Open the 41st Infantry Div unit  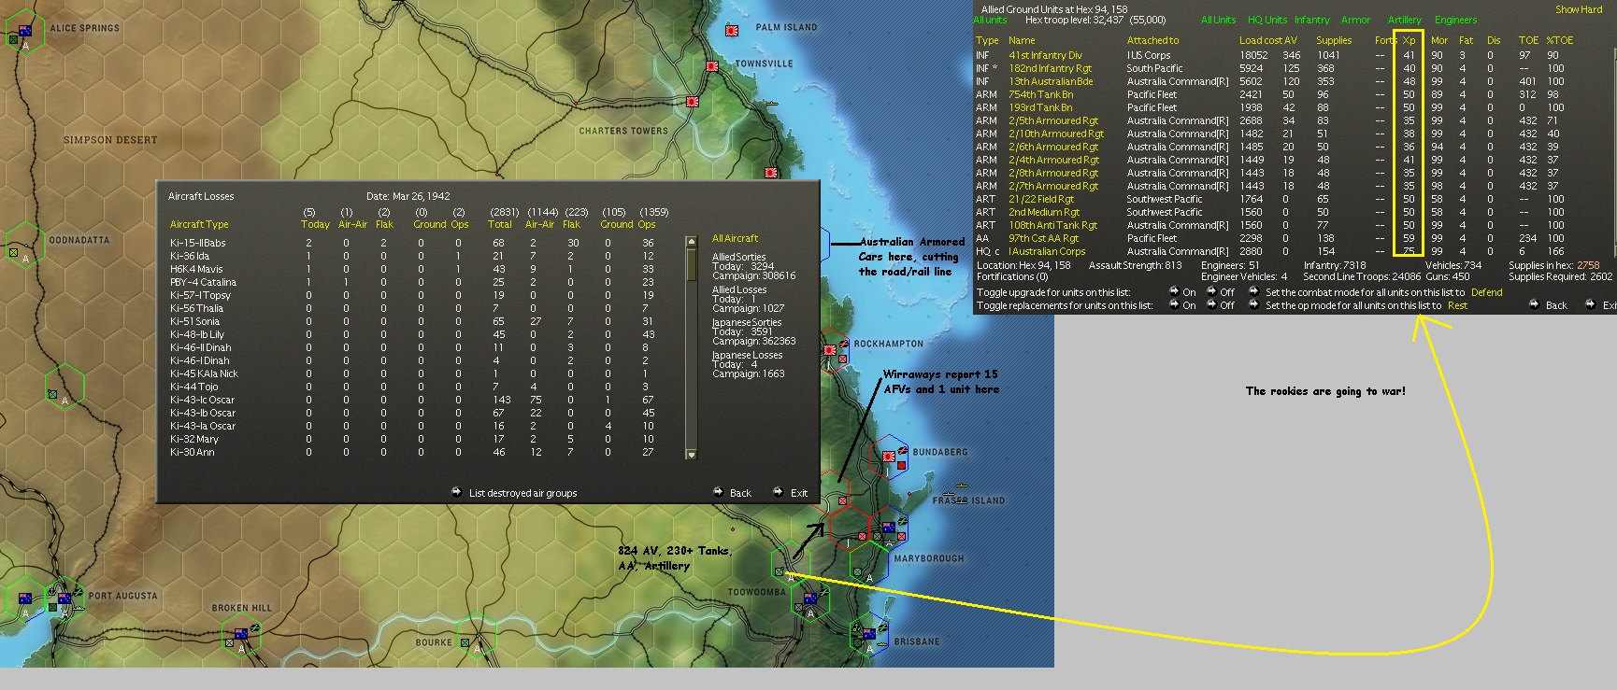tap(1045, 55)
